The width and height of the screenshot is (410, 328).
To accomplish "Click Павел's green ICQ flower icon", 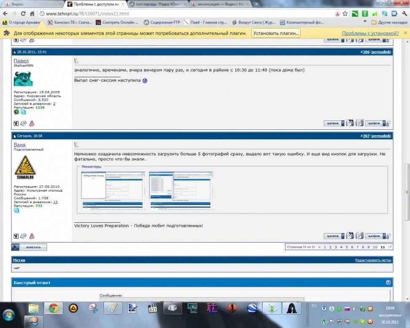I will click(16, 112).
